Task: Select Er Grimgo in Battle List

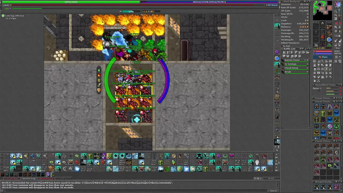Action: [x=294, y=64]
